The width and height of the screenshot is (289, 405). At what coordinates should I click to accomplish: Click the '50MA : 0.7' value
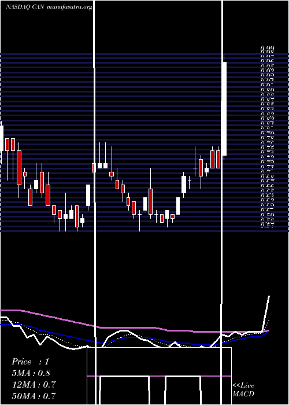tap(34, 396)
